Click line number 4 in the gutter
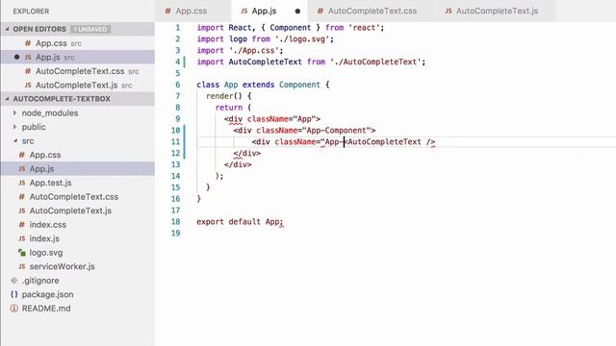This screenshot has width=616, height=346. [177, 62]
